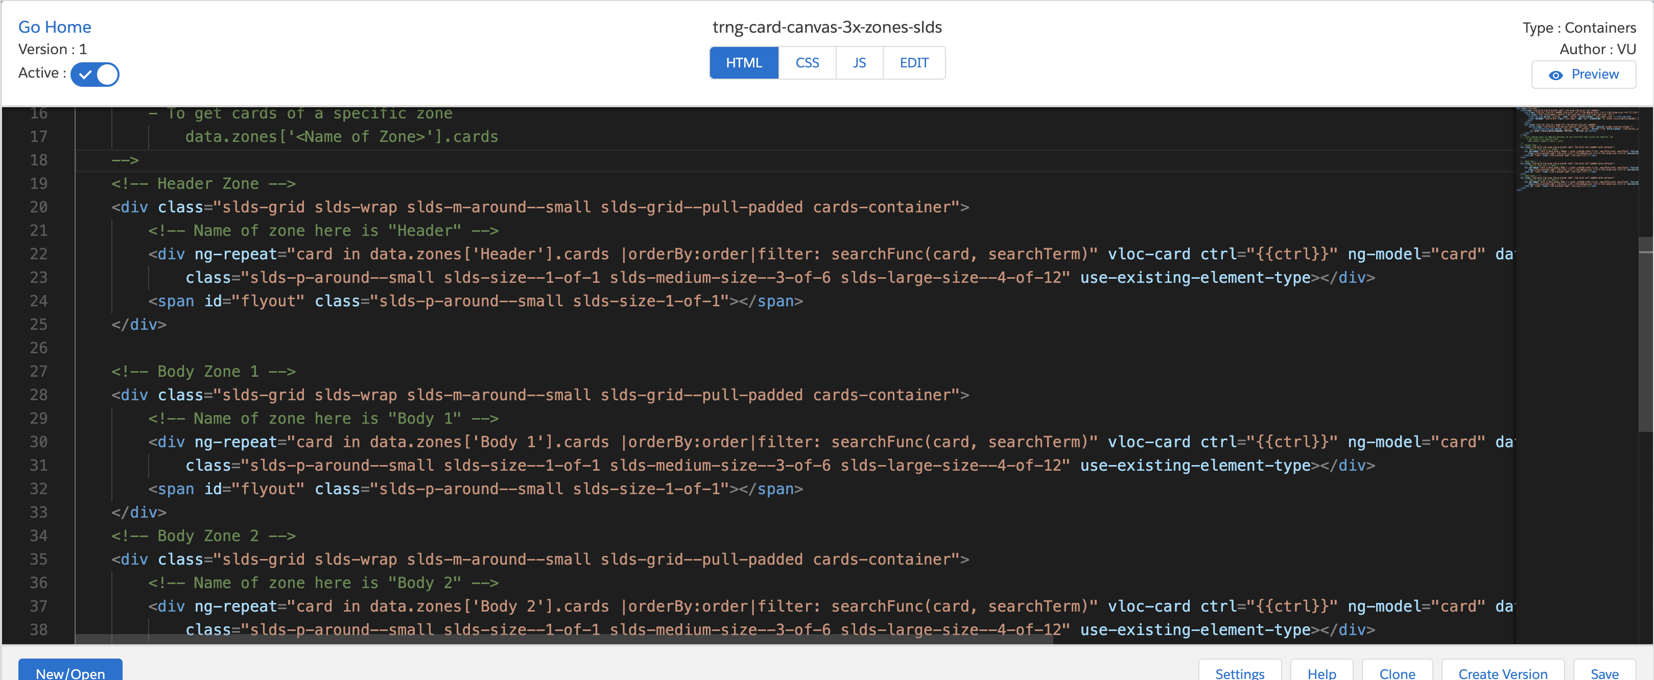
Task: Select the JS tab
Action: pyautogui.click(x=859, y=63)
